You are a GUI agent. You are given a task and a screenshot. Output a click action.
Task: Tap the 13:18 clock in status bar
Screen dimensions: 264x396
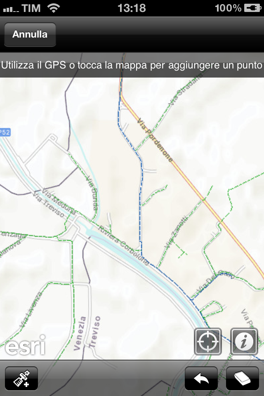tap(132, 8)
